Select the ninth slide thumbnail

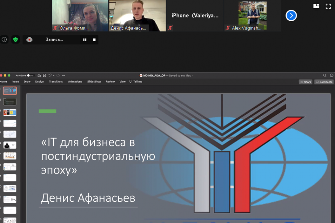(10, 178)
